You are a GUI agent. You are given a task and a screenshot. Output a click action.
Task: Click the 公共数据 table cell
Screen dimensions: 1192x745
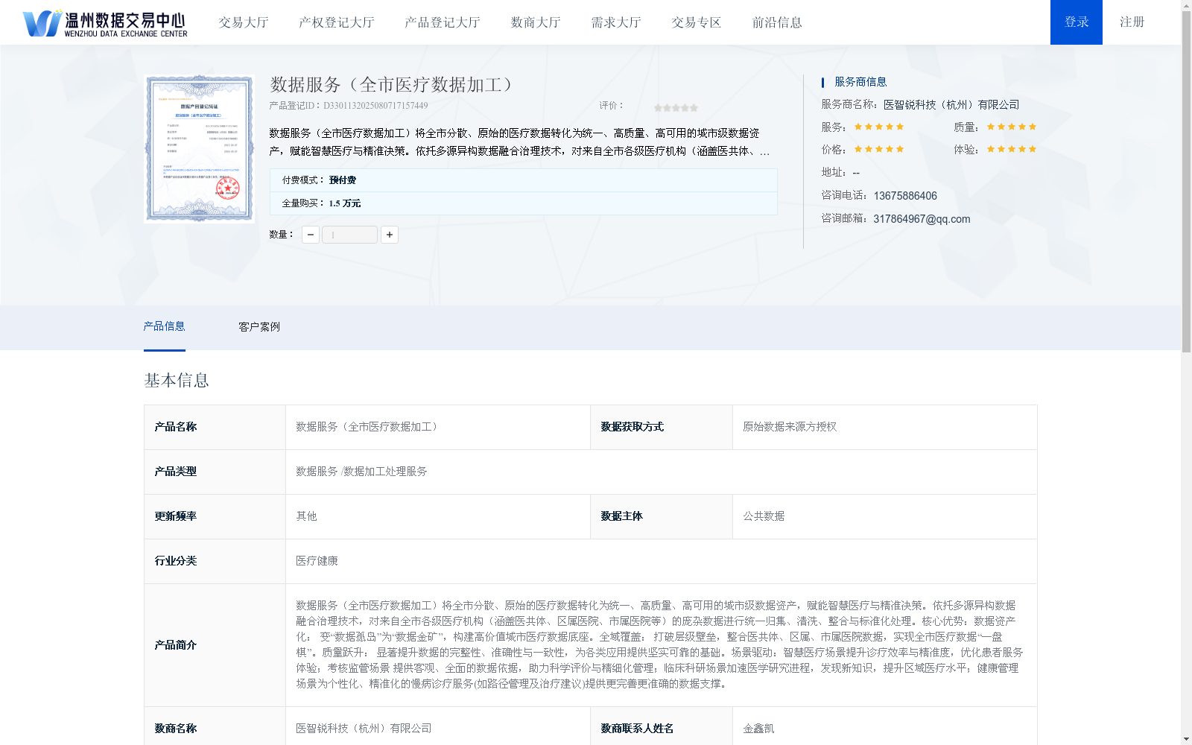pyautogui.click(x=885, y=516)
